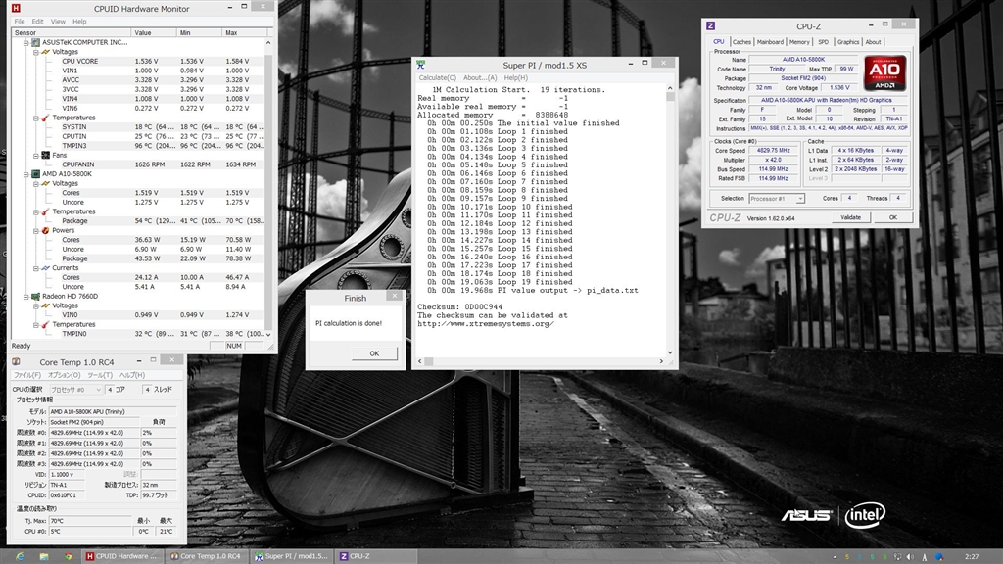The height and width of the screenshot is (564, 1003).
Task: Click the Radeon HD 7660D GPU icon
Action: point(36,296)
